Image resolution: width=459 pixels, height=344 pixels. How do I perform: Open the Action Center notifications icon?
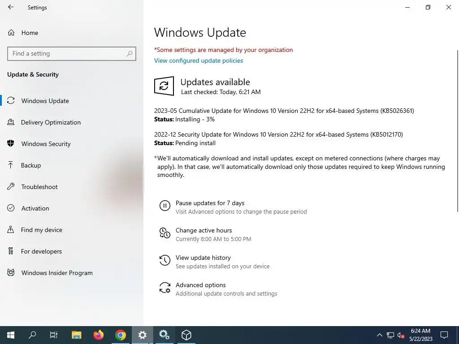click(x=444, y=335)
